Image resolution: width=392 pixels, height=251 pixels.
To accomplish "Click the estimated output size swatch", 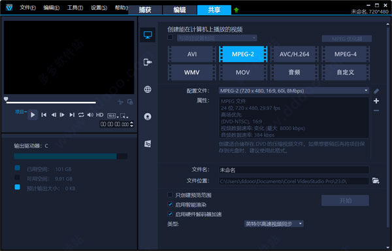I will (17, 187).
